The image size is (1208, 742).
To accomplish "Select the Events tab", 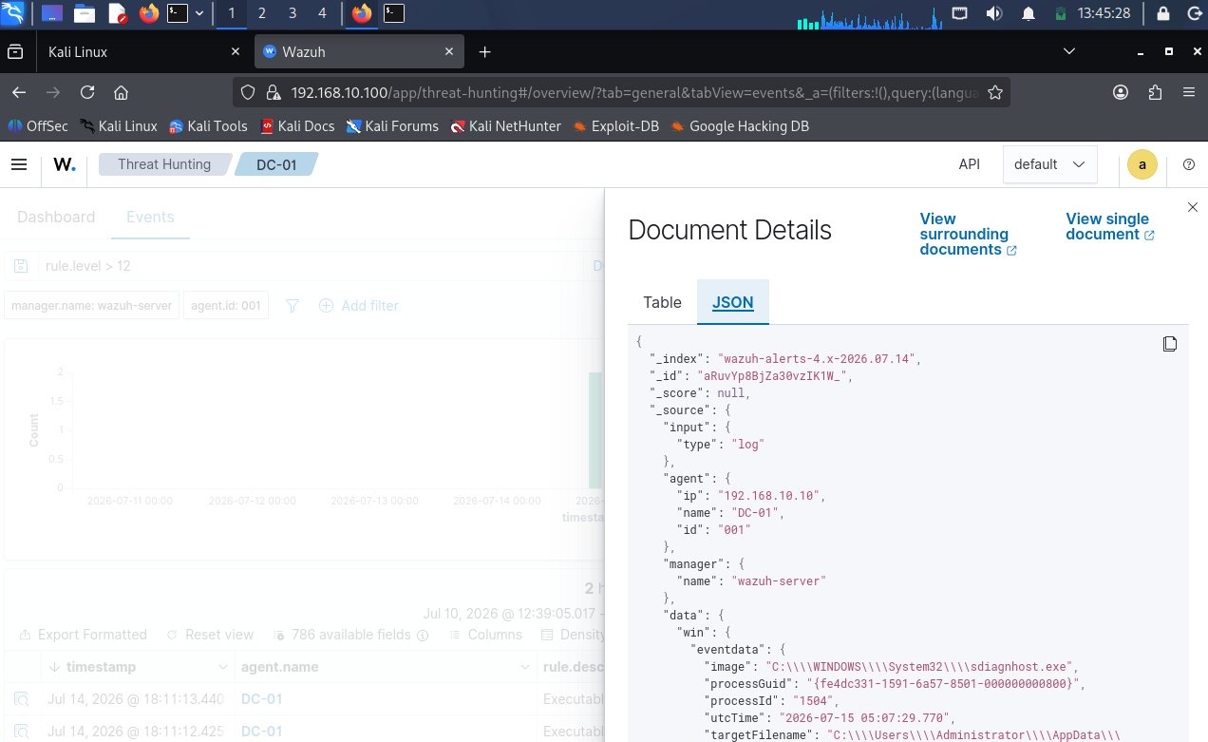I will pos(150,217).
